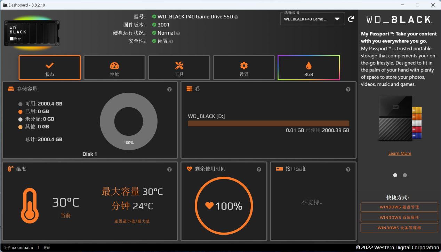This screenshot has width=441, height=252.
Task: Click the thermometer icon beside 温度 title
Action: point(11,169)
